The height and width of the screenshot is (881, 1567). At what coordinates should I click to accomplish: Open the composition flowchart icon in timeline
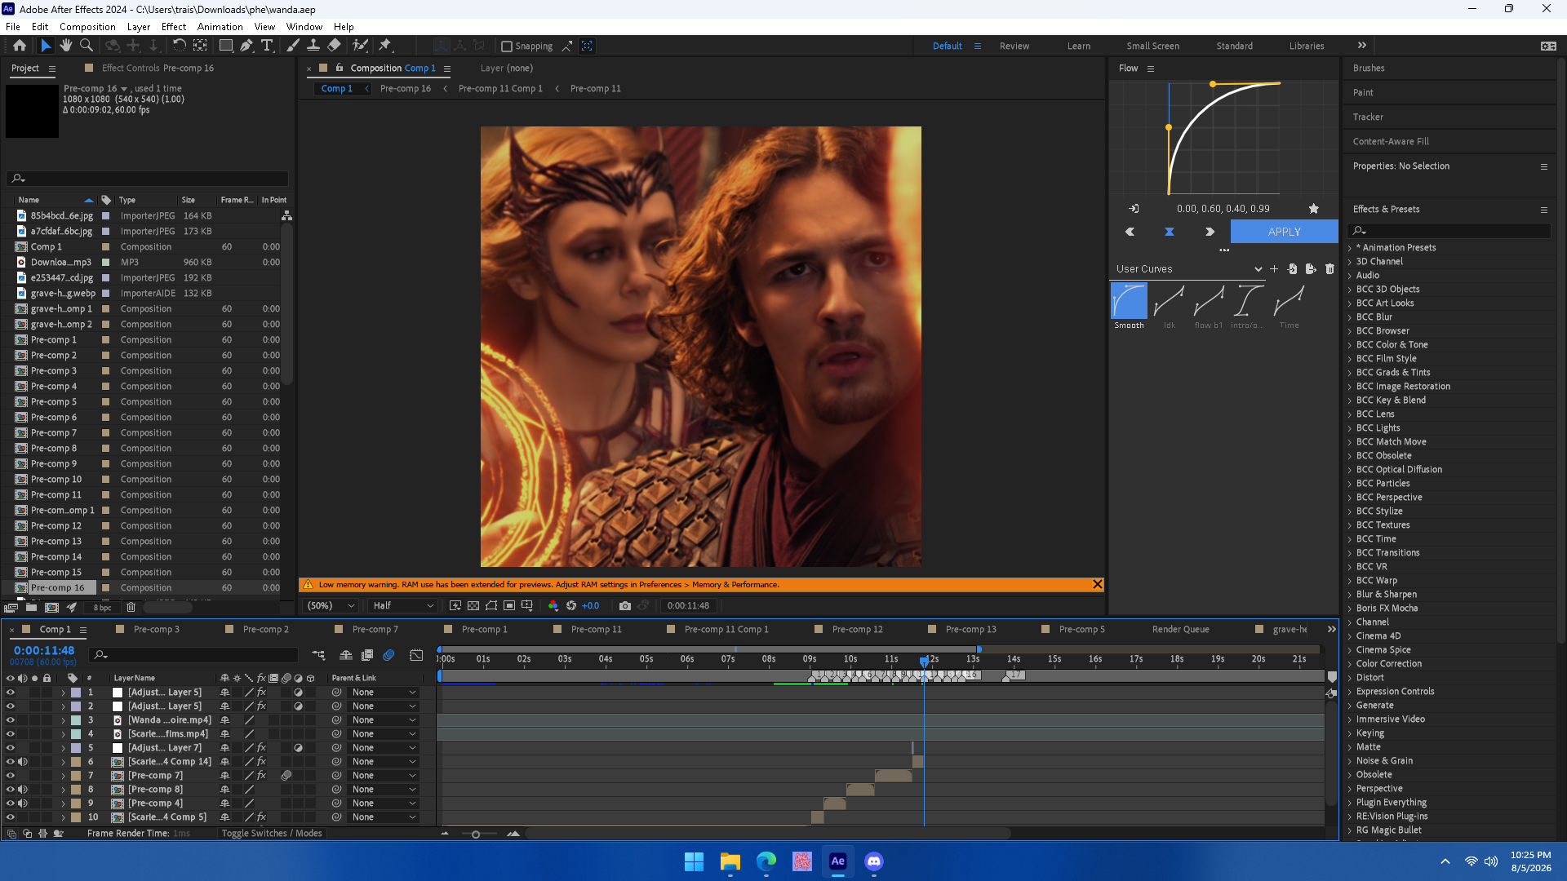pyautogui.click(x=318, y=654)
